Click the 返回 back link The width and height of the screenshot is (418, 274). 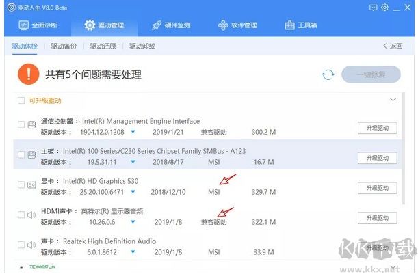tap(392, 46)
